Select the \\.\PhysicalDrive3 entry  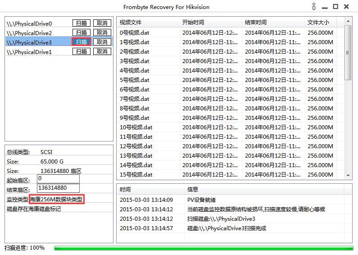click(29, 42)
